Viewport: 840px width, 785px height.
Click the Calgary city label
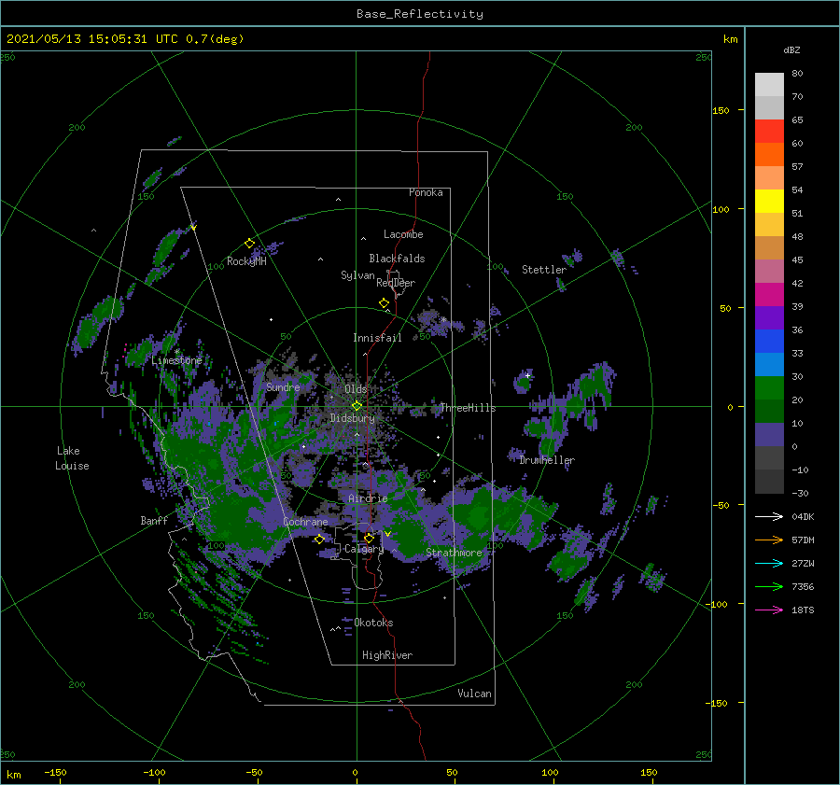tap(364, 549)
